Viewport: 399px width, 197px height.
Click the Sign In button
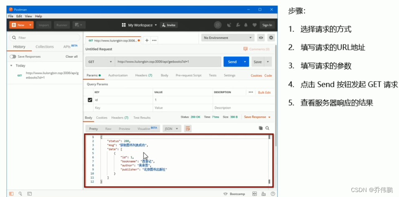[267, 25]
